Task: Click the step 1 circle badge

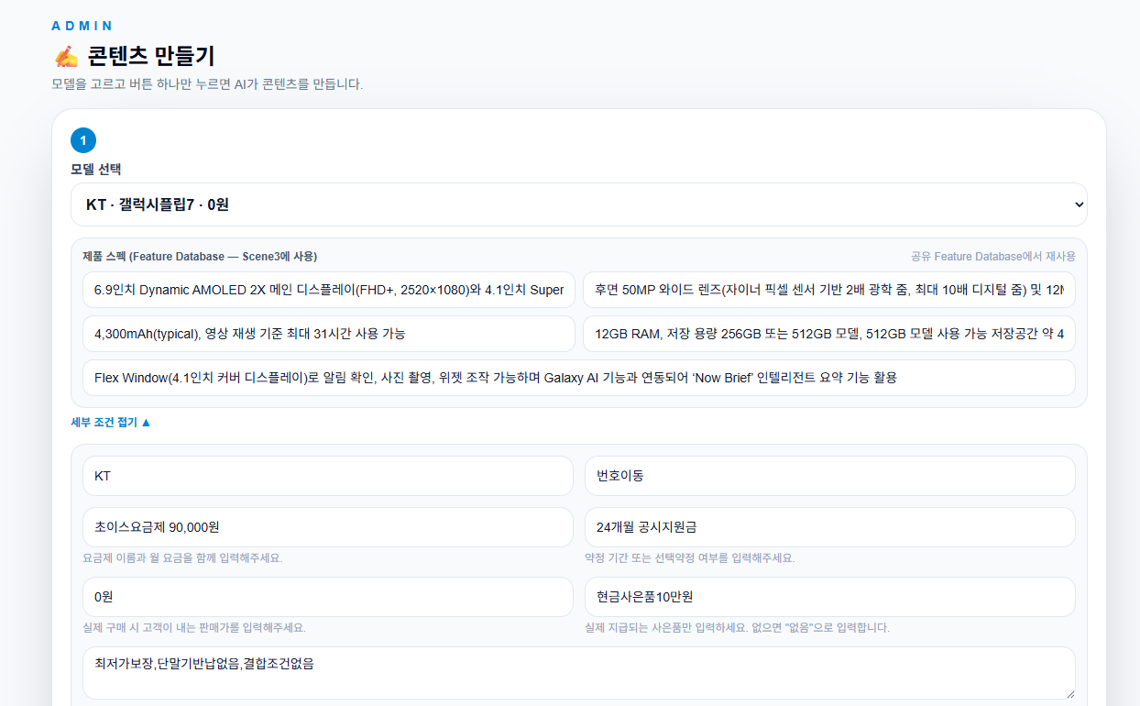Action: 83,140
